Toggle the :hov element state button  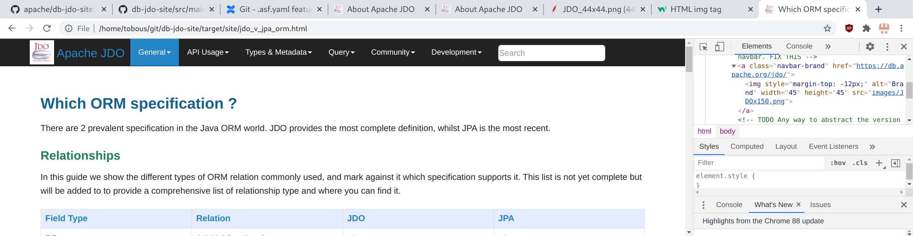coord(838,163)
